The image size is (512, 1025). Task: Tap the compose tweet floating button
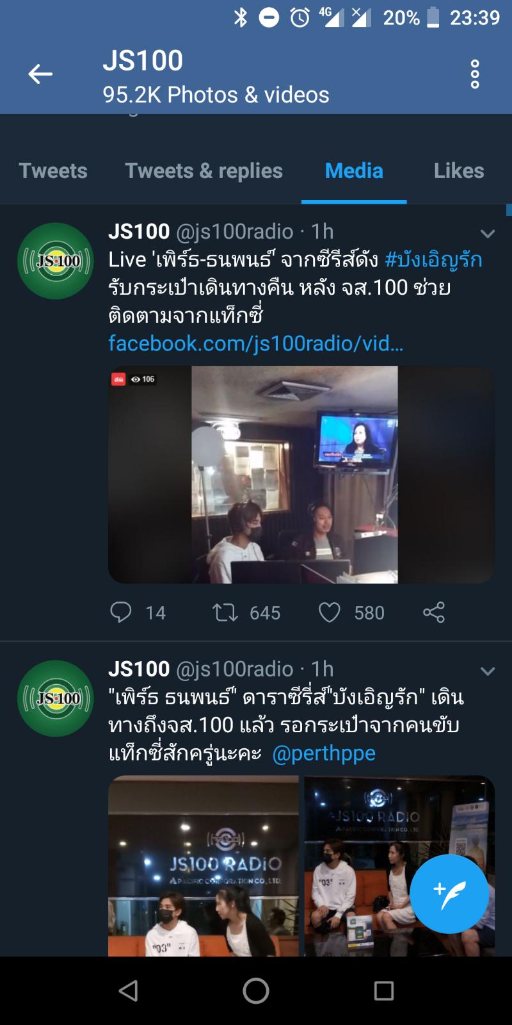[x=449, y=894]
